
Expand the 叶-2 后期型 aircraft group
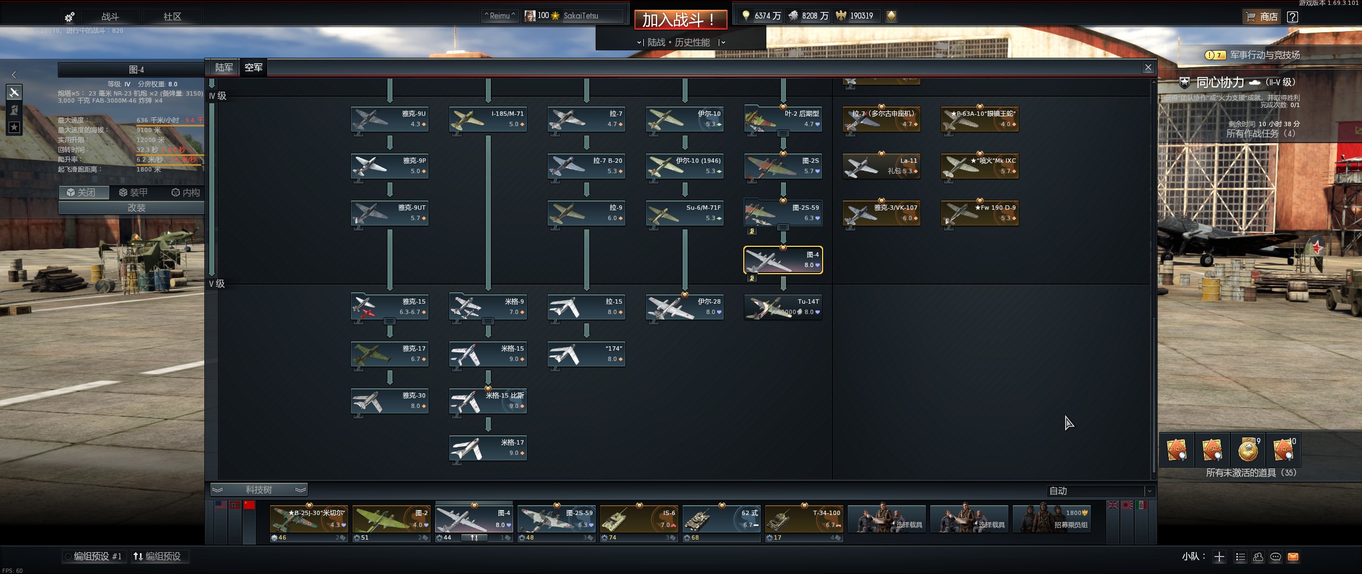click(x=783, y=133)
